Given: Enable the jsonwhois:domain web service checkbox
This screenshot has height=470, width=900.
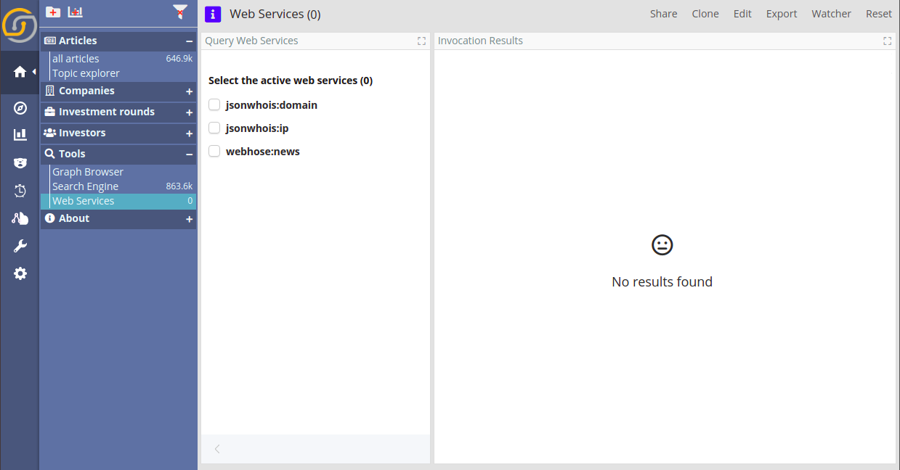Looking at the screenshot, I should (214, 105).
